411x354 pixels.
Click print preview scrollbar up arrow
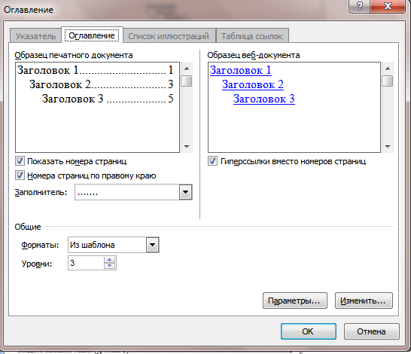187,69
